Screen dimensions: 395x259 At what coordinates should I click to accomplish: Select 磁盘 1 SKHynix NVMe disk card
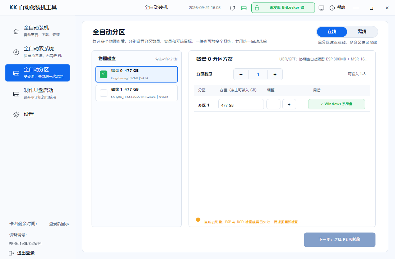point(136,93)
